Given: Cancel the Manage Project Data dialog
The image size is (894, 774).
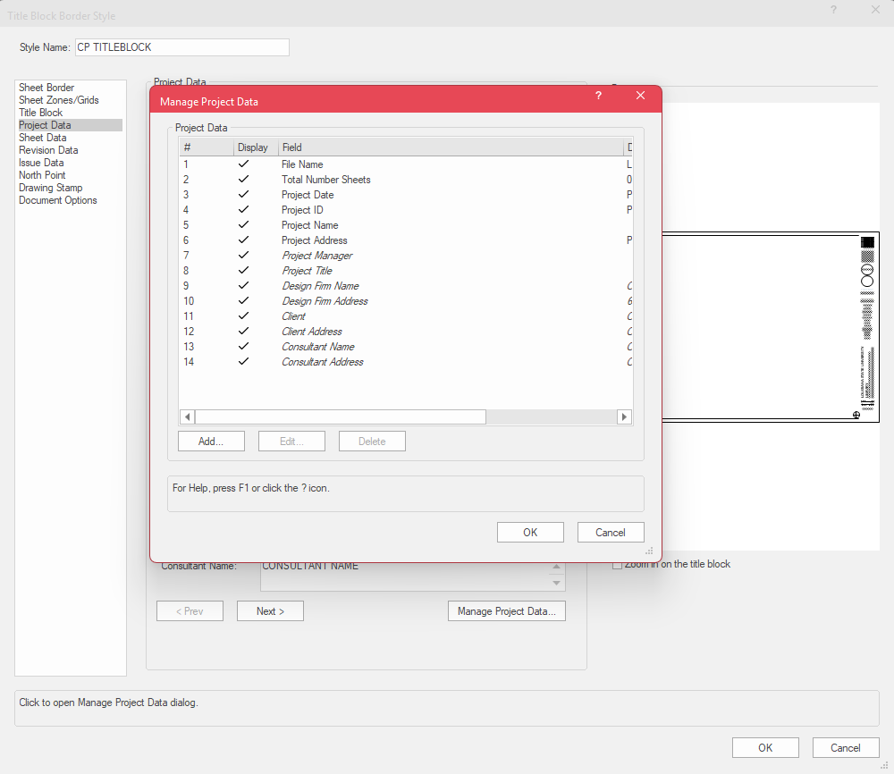Looking at the screenshot, I should point(611,533).
